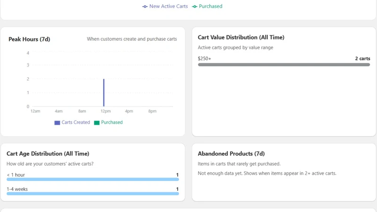This screenshot has width=377, height=212.
Task: Click the green Purchased swatch in Peak Hours
Action: click(x=97, y=122)
